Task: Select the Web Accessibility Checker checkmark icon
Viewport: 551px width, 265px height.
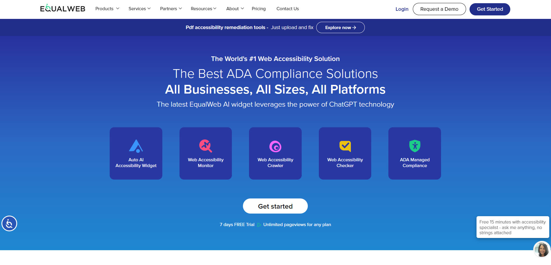Action: click(345, 146)
